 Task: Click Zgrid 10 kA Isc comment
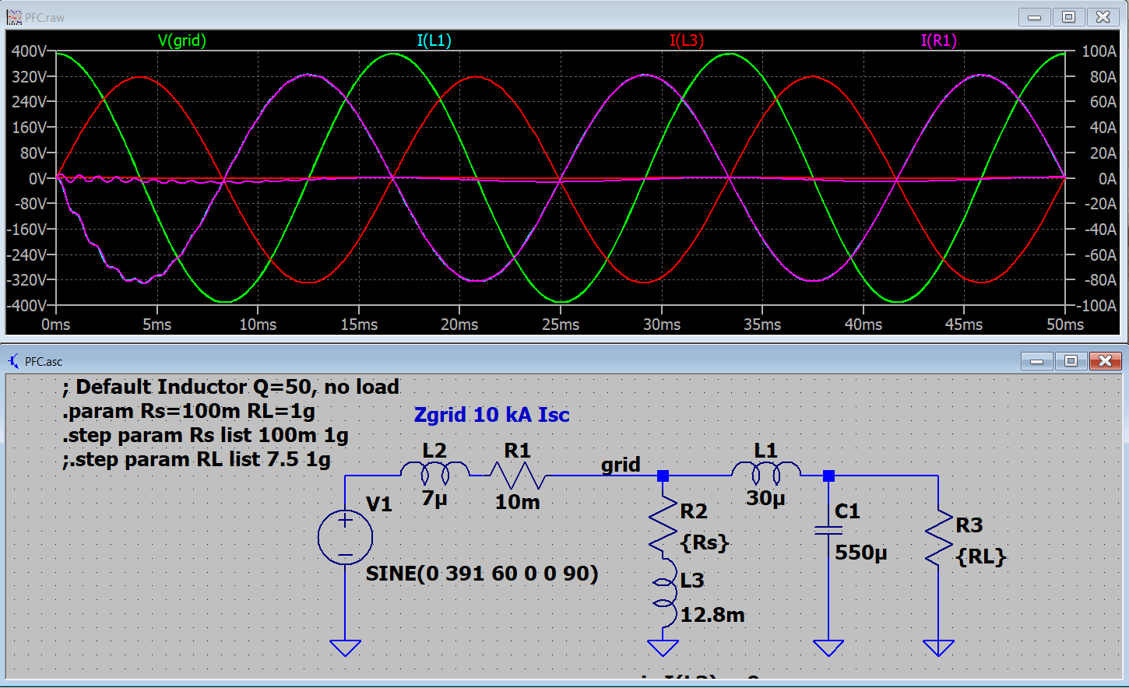point(491,415)
